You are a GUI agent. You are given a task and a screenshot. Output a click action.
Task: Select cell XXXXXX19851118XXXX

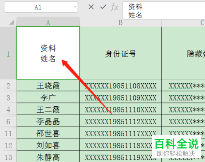point(121,145)
